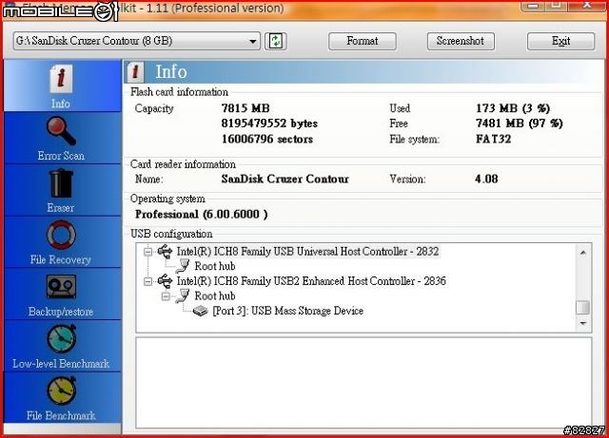Image resolution: width=609 pixels, height=438 pixels.
Task: Collapse the Root hub under USB2 Enhanced controller
Action: coord(166,296)
